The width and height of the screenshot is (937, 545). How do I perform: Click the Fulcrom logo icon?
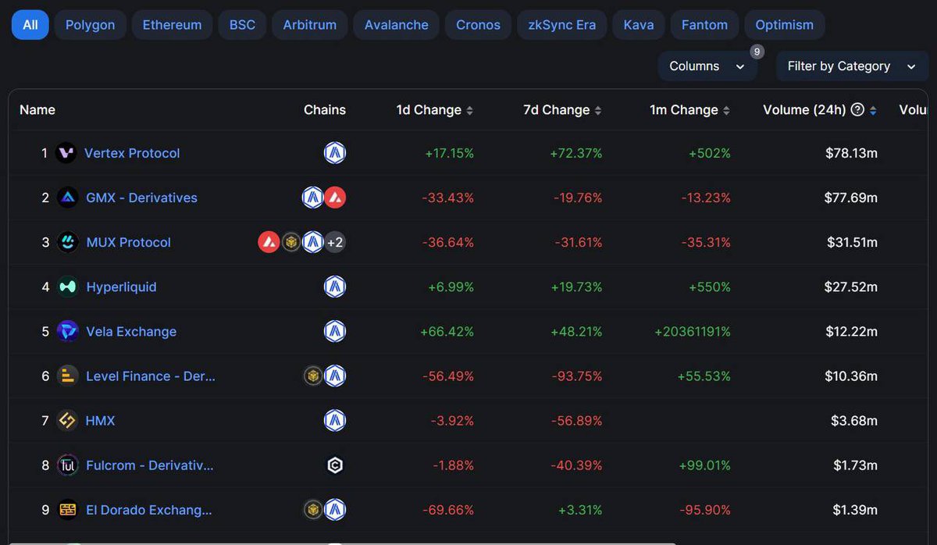68,465
